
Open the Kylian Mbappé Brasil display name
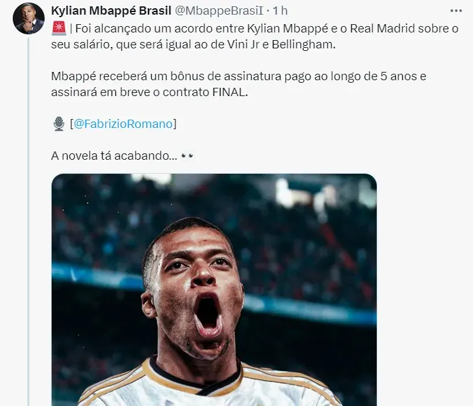111,11
